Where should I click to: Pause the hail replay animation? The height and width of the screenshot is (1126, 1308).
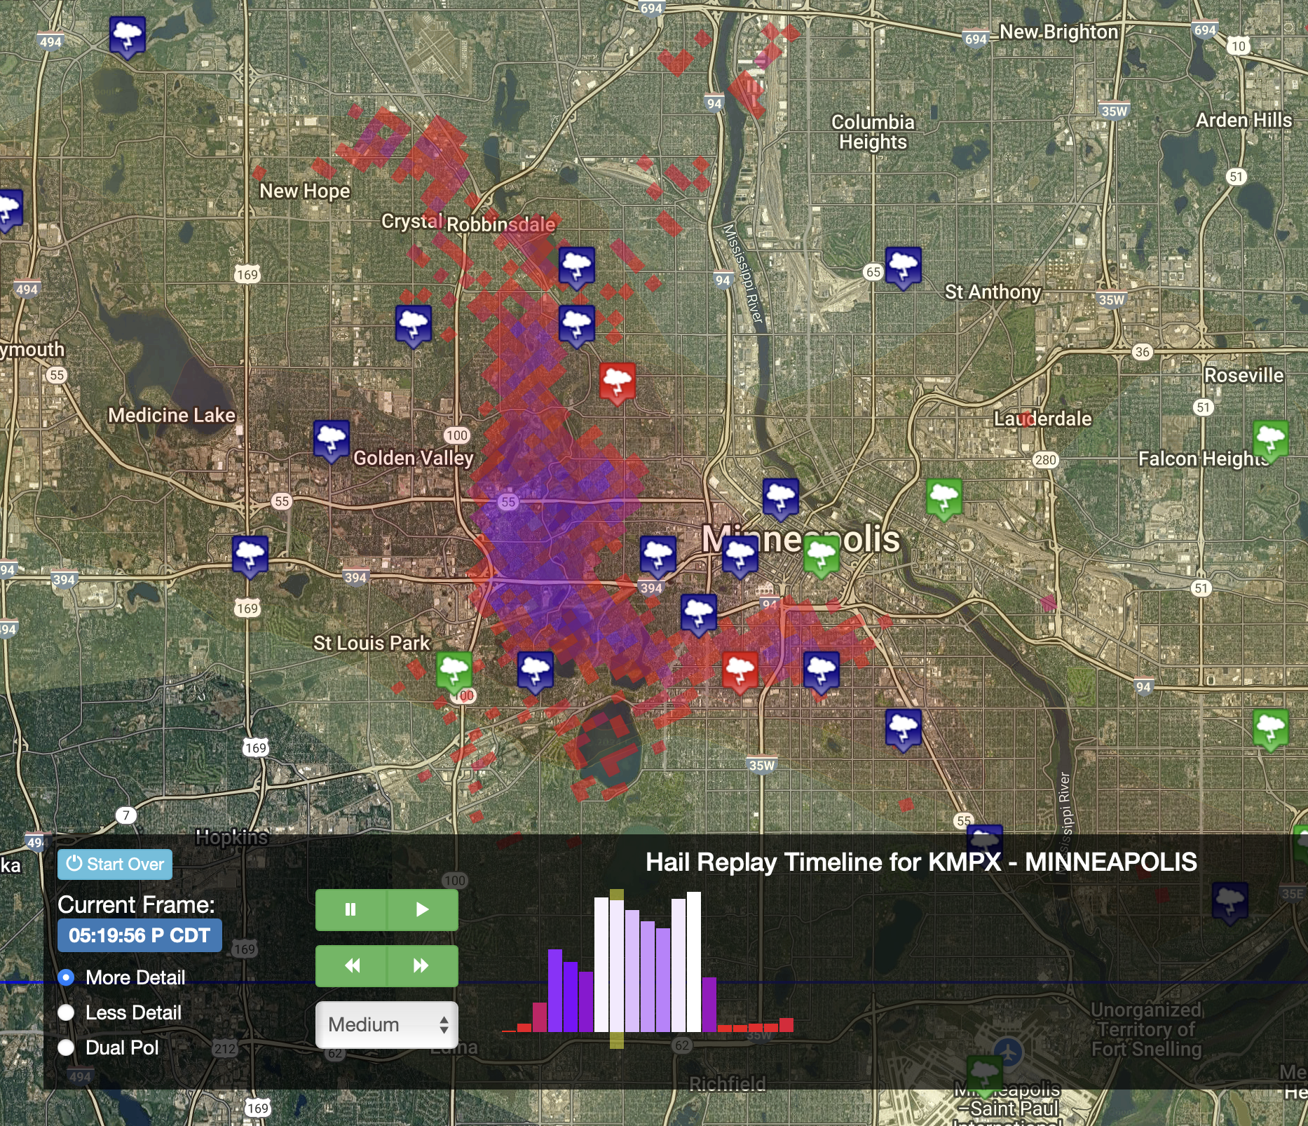click(350, 910)
